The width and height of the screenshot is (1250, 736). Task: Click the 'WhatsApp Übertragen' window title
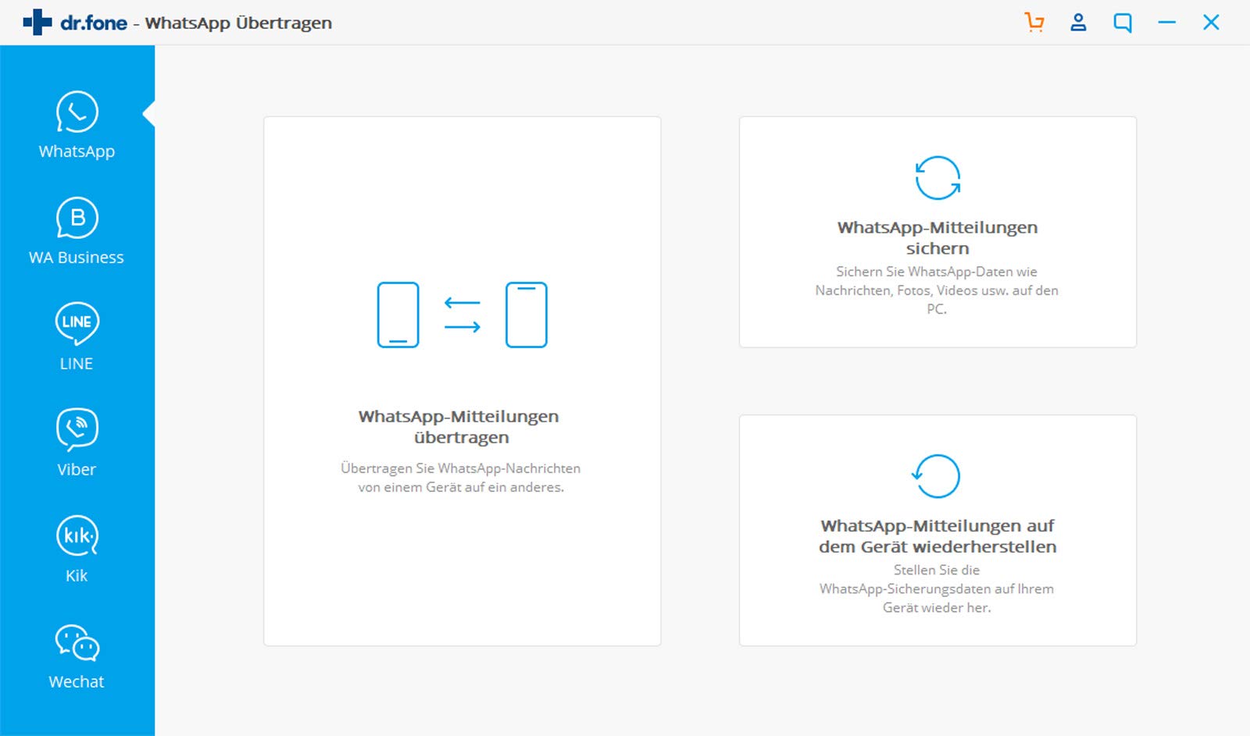(x=238, y=23)
